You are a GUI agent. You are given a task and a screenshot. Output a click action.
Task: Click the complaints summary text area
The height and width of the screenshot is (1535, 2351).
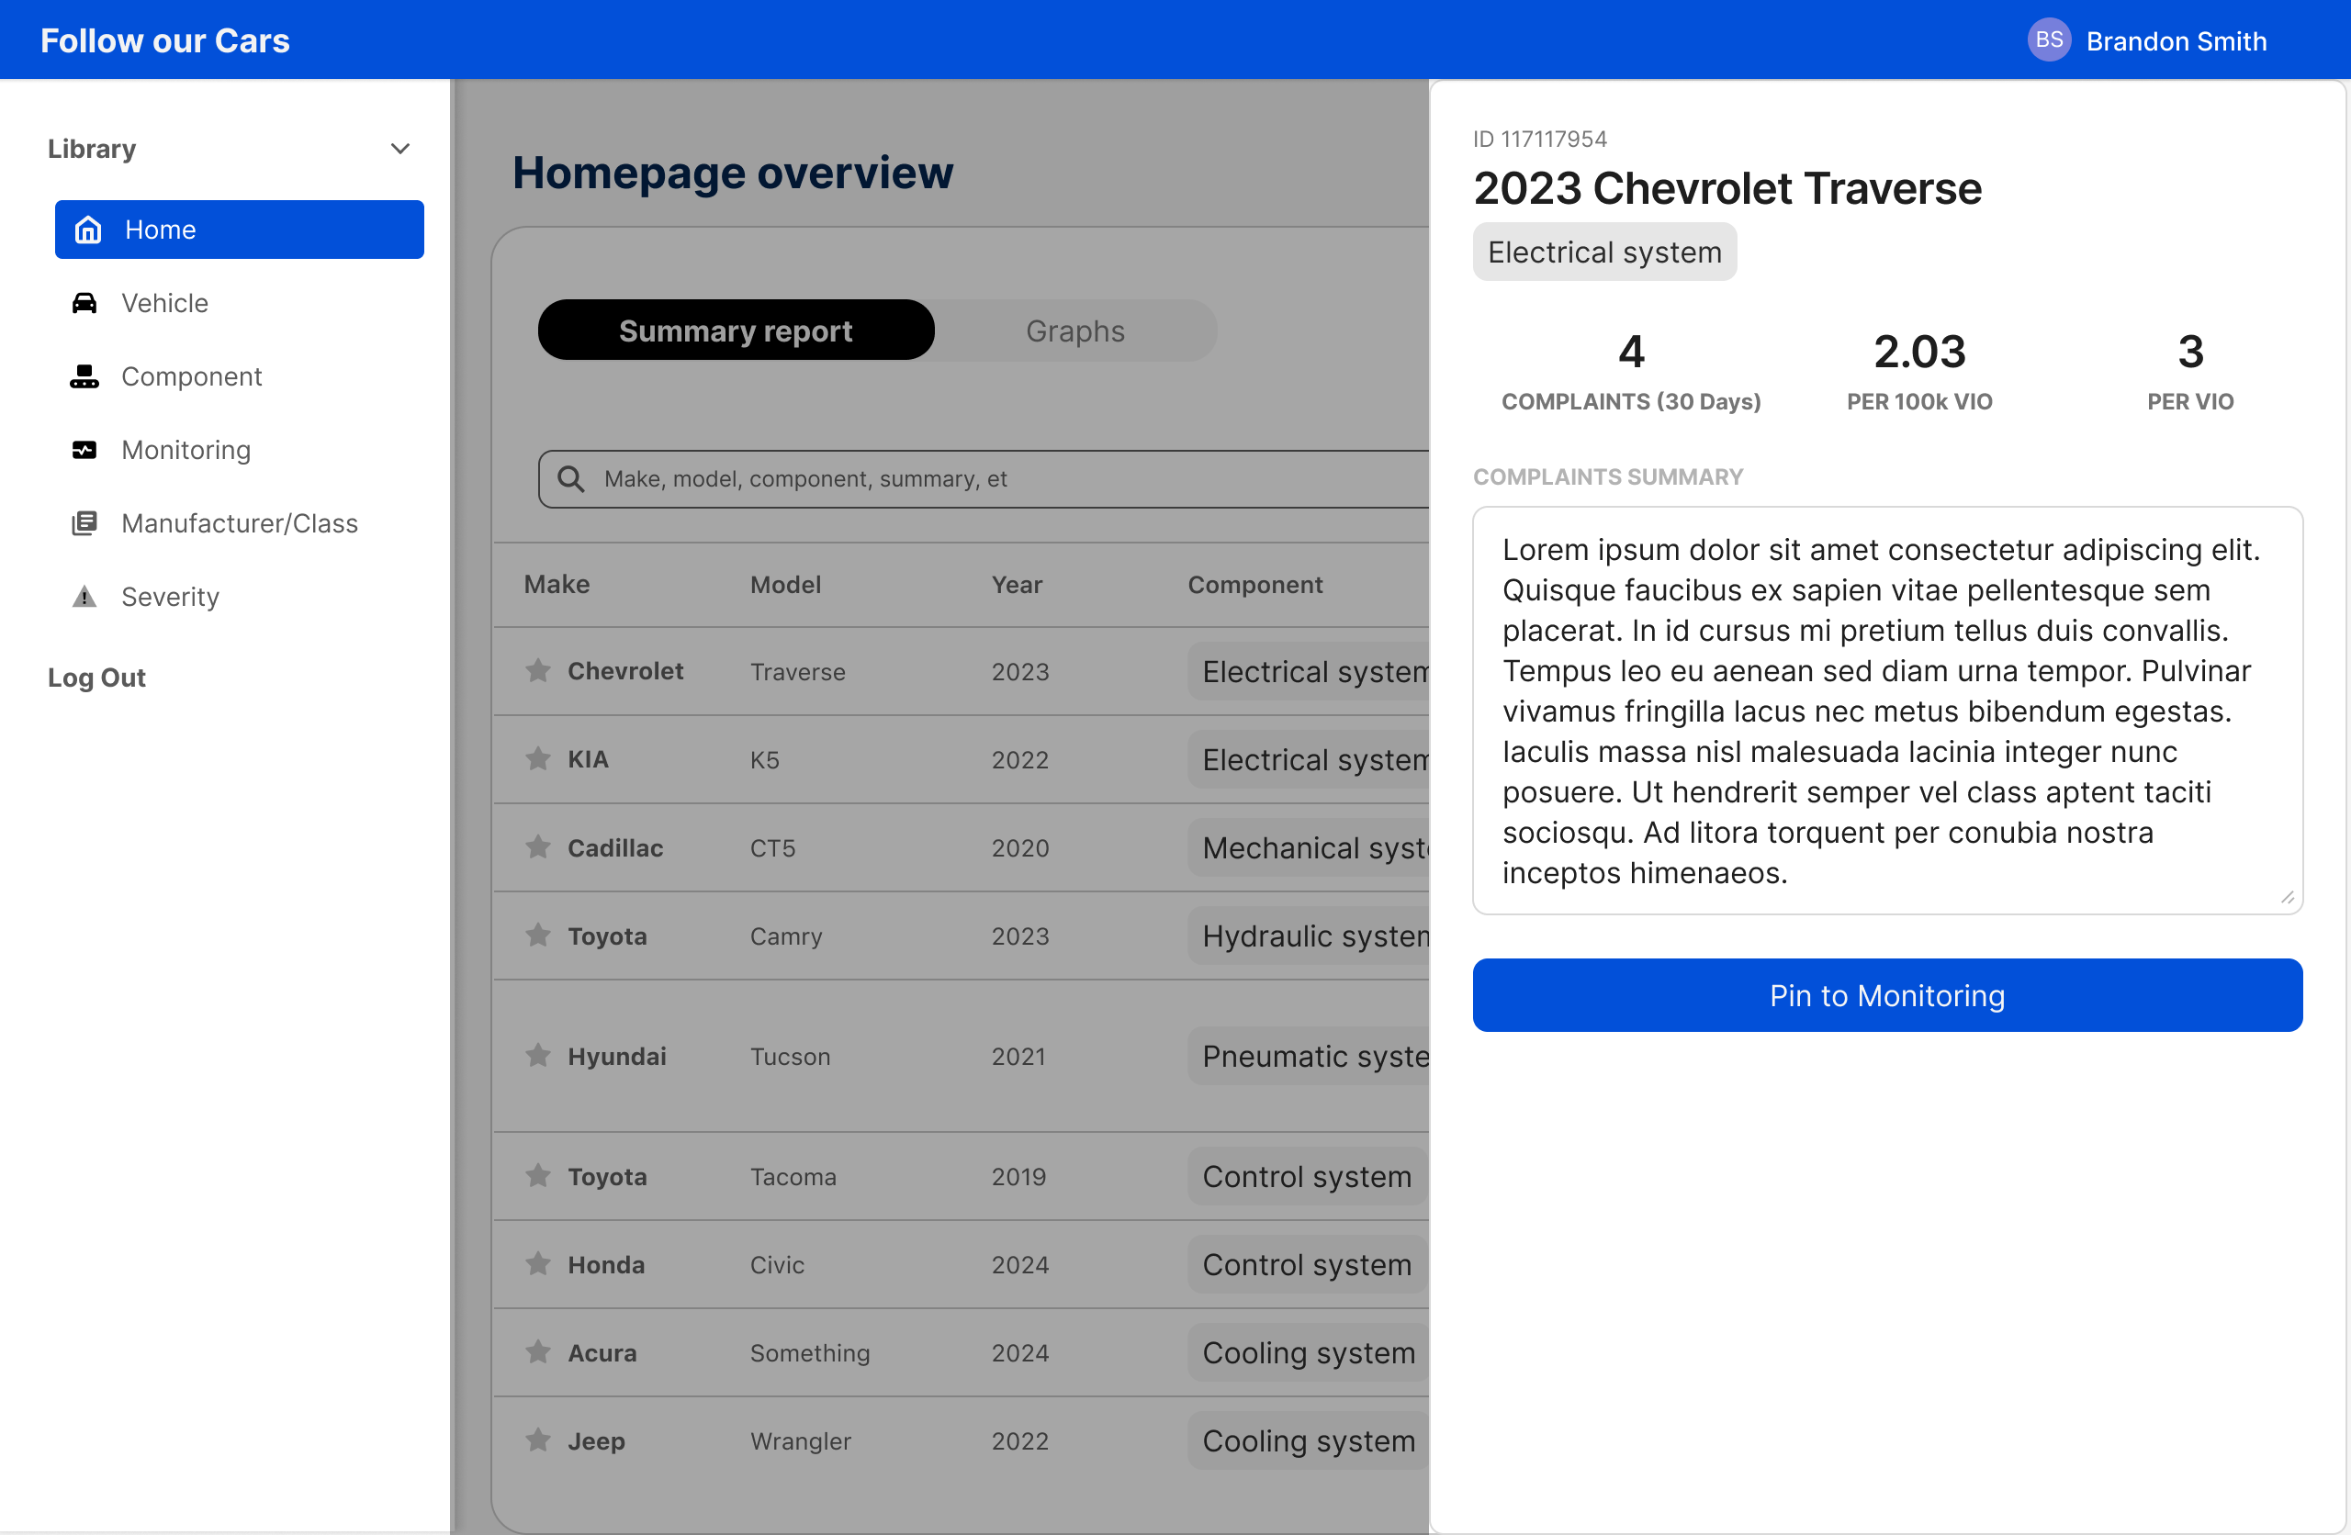coord(1886,711)
